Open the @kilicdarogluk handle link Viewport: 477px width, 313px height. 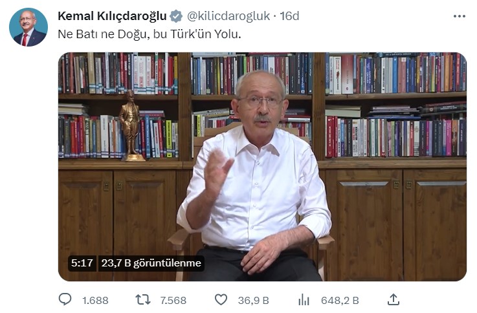tap(228, 16)
